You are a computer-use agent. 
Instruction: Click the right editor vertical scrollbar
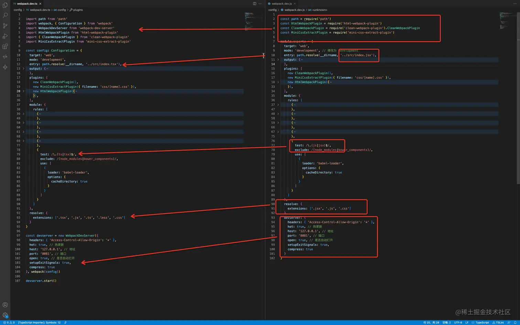[518, 98]
